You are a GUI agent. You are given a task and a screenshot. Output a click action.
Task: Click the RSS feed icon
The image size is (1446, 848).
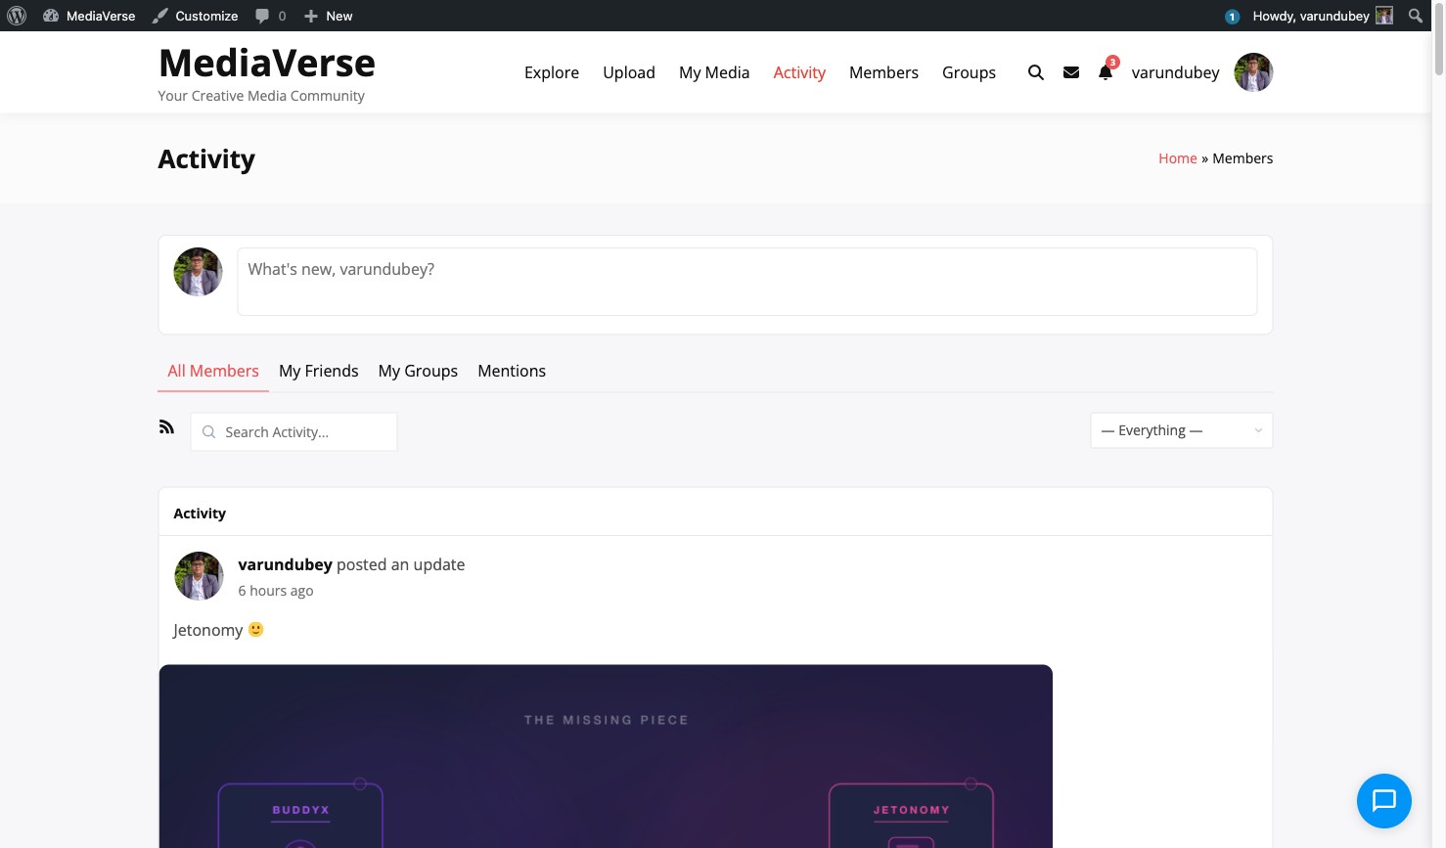pos(166,426)
